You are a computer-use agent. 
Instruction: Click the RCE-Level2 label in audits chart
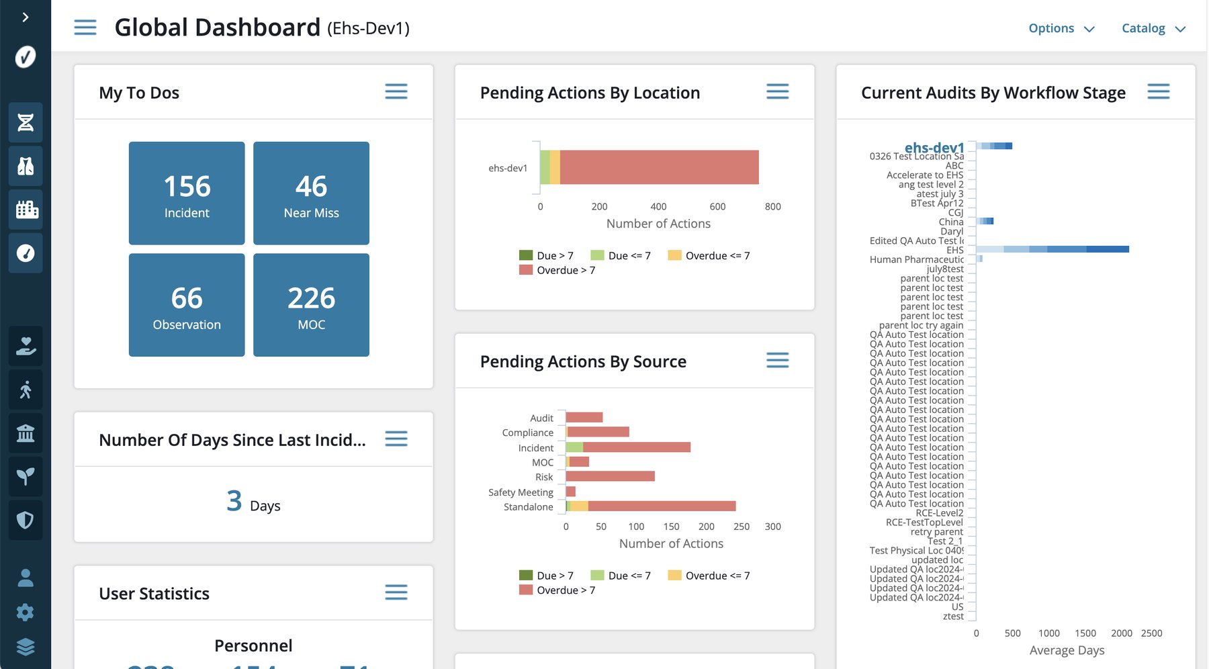[x=940, y=512]
